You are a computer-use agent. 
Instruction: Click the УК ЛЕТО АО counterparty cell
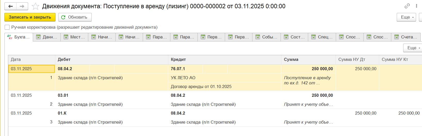pos(183,78)
